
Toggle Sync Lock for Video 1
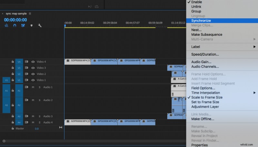point(26,80)
